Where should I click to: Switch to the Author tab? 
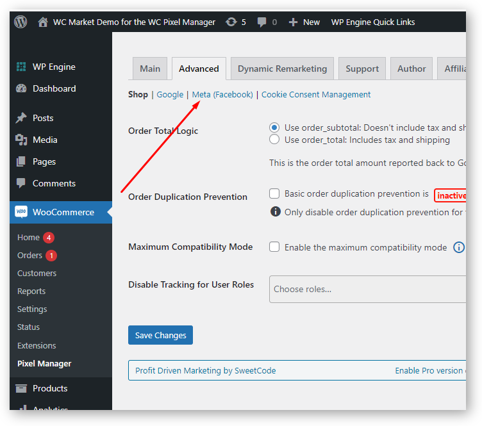pyautogui.click(x=411, y=69)
